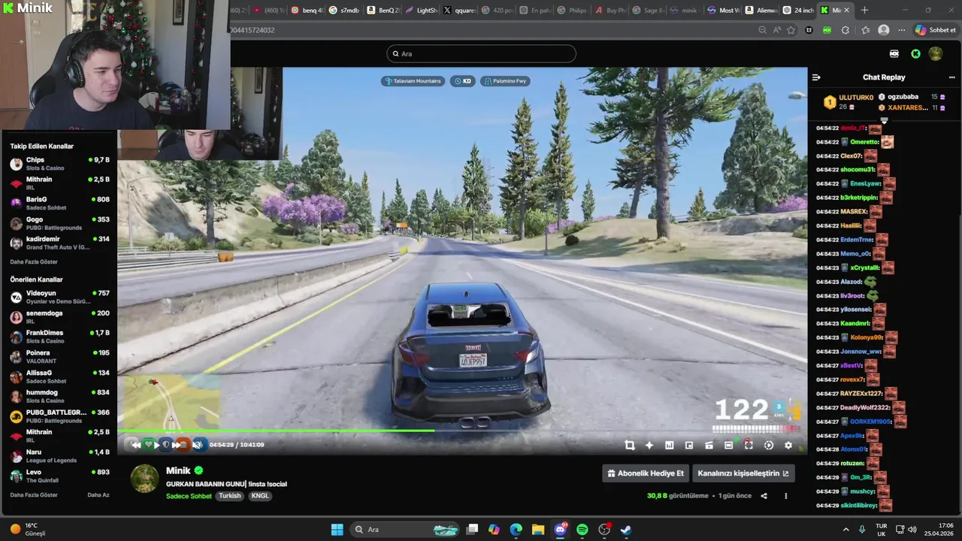Toggle picture-in-picture mini player

click(689, 445)
